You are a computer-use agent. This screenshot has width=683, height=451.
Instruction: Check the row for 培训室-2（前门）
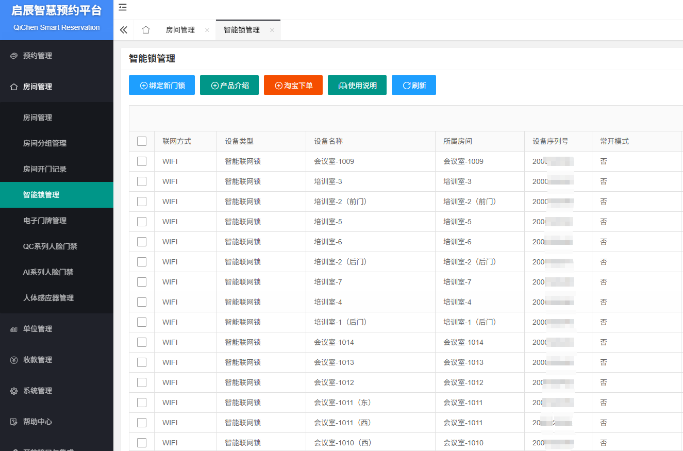142,202
